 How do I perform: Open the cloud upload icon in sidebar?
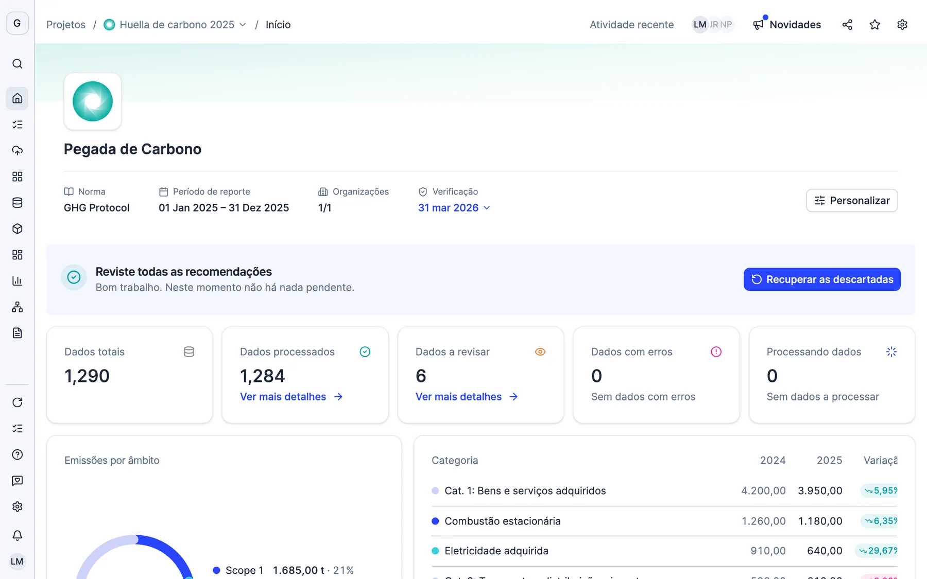17,151
